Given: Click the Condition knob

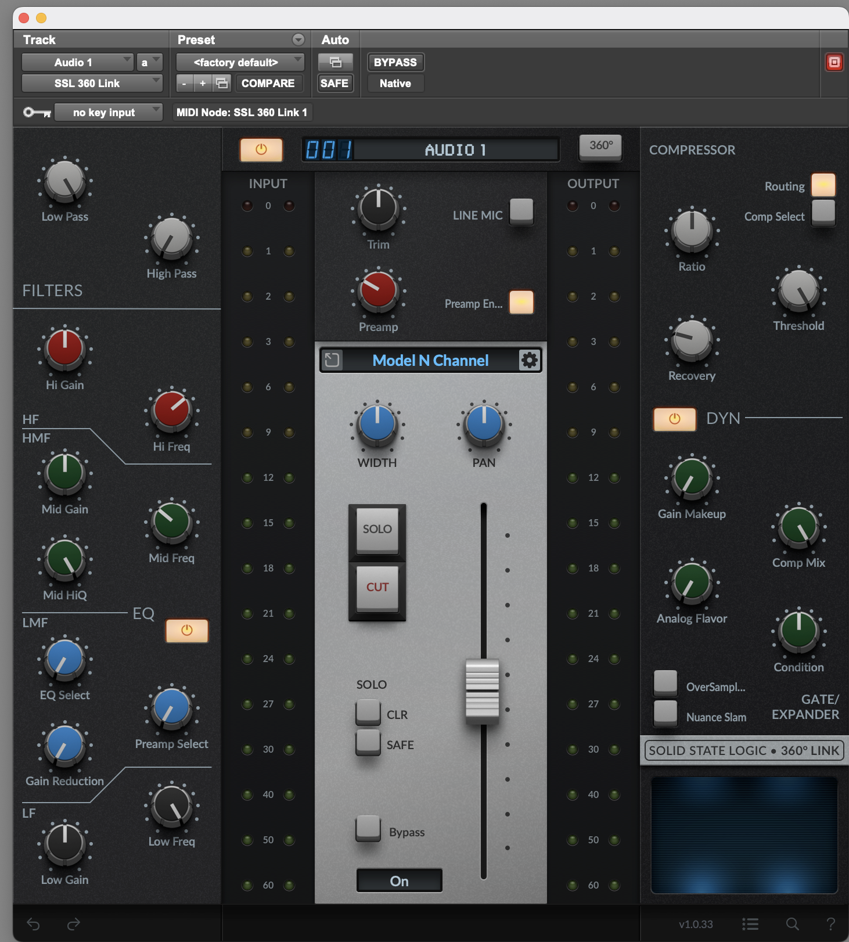Looking at the screenshot, I should coord(799,631).
